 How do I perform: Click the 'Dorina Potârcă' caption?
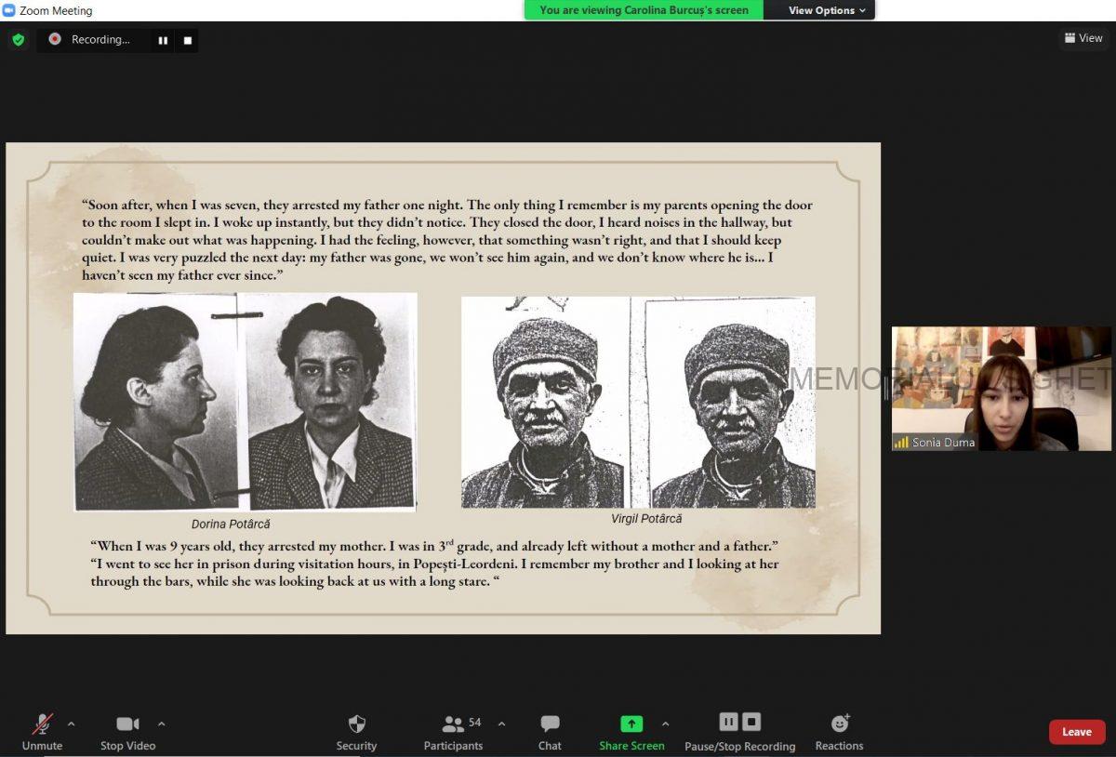(x=231, y=525)
